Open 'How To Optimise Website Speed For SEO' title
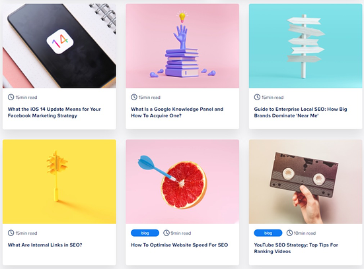Image resolution: width=364 pixels, height=269 pixels. click(180, 245)
